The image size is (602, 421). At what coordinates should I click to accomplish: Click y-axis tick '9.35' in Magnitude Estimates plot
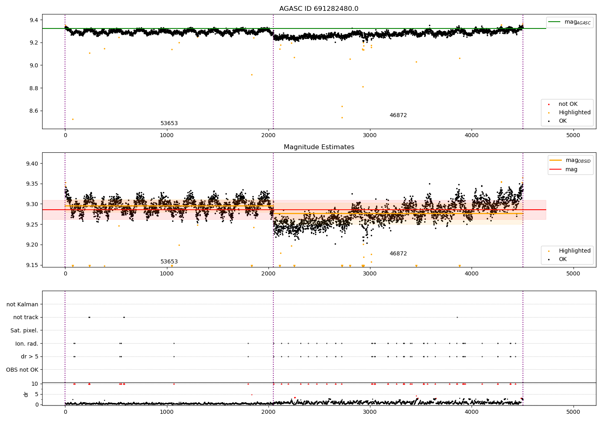(32, 184)
